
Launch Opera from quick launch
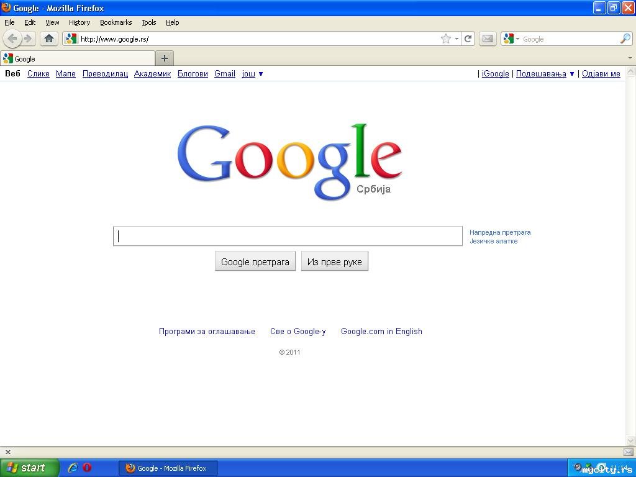click(87, 468)
